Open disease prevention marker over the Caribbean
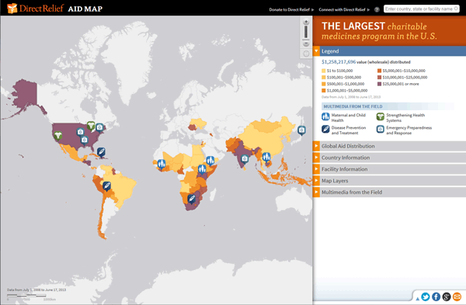This screenshot has width=466, height=305. (x=101, y=152)
